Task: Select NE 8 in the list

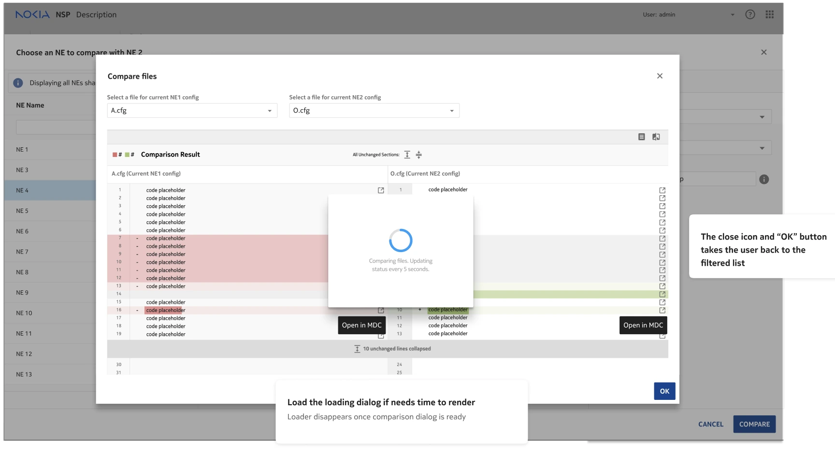Action: pyautogui.click(x=50, y=272)
